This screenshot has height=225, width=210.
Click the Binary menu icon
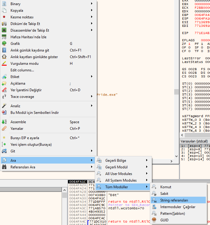coord(4,4)
